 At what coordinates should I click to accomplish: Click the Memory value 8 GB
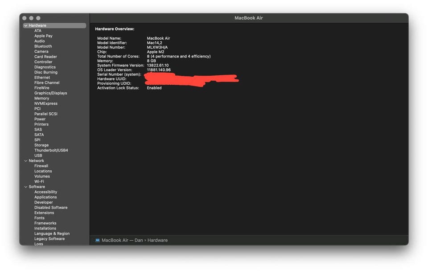[x=151, y=61]
